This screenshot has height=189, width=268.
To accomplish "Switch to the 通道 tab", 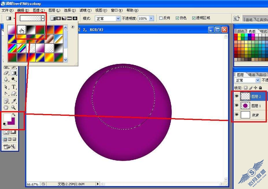I will (252, 75).
